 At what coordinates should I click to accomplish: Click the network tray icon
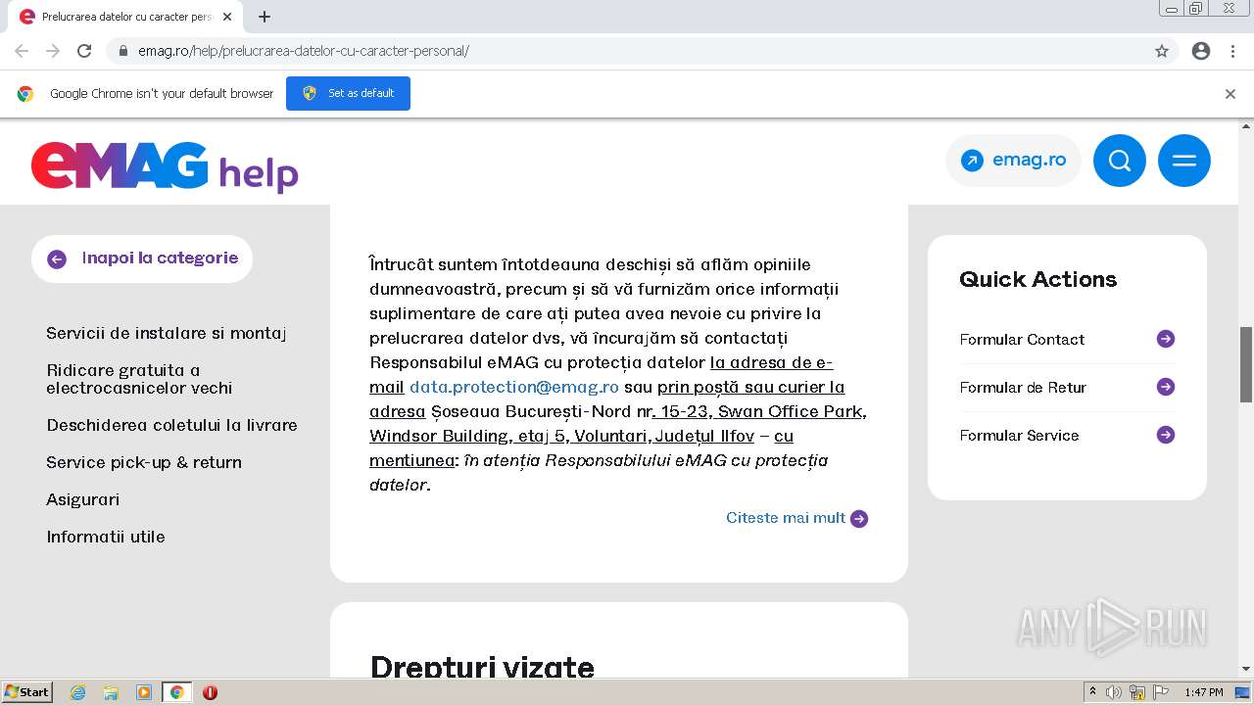pyautogui.click(x=1137, y=692)
